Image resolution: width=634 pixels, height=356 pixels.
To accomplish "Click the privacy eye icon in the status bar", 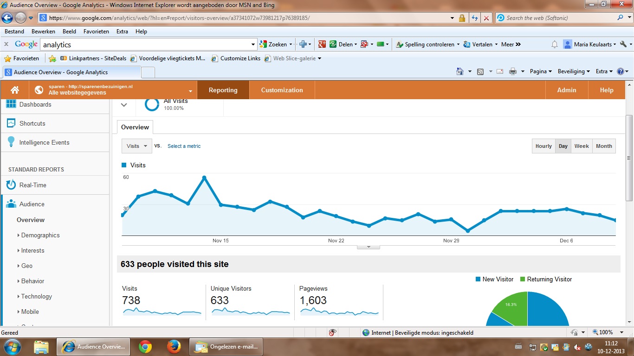I will (332, 332).
